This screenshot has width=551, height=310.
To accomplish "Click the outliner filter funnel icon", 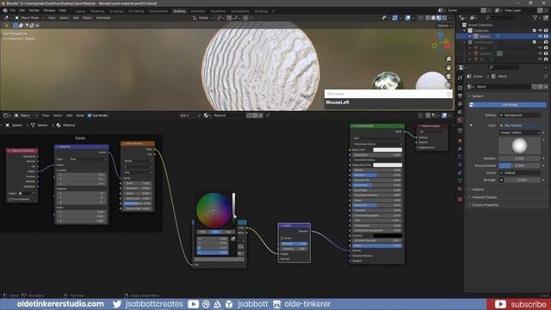I will (535, 17).
